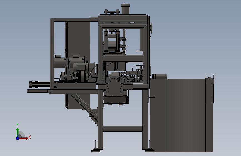This screenshot has height=156, width=241.
Task: Select the left leveling foot pad of the frame
Action: point(96,151)
